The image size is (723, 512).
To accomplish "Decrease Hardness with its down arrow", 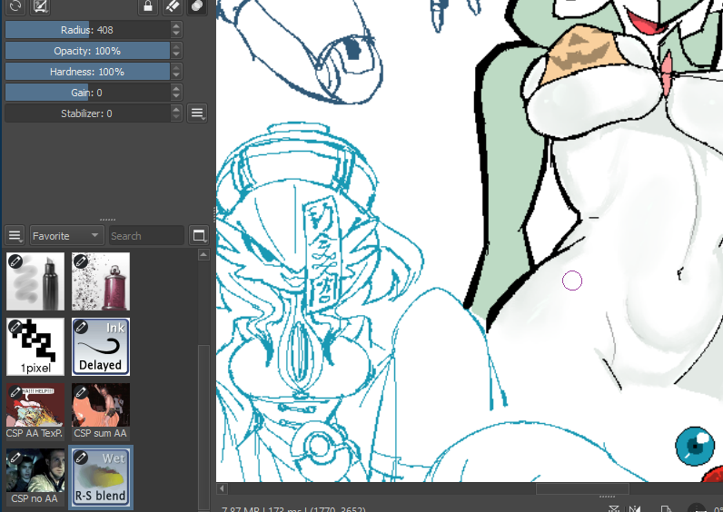I will [x=176, y=76].
